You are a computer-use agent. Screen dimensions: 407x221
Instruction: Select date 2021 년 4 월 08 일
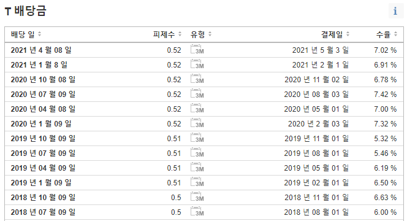[x=41, y=50]
